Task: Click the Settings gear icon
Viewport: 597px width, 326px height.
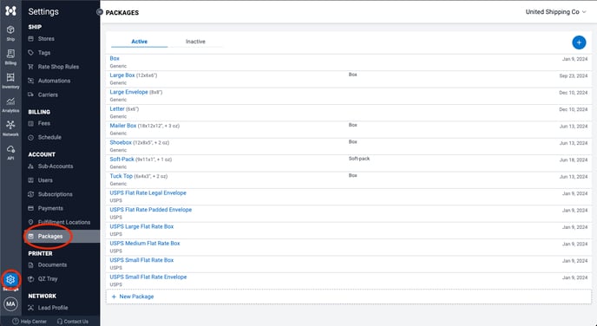Action: click(x=10, y=279)
